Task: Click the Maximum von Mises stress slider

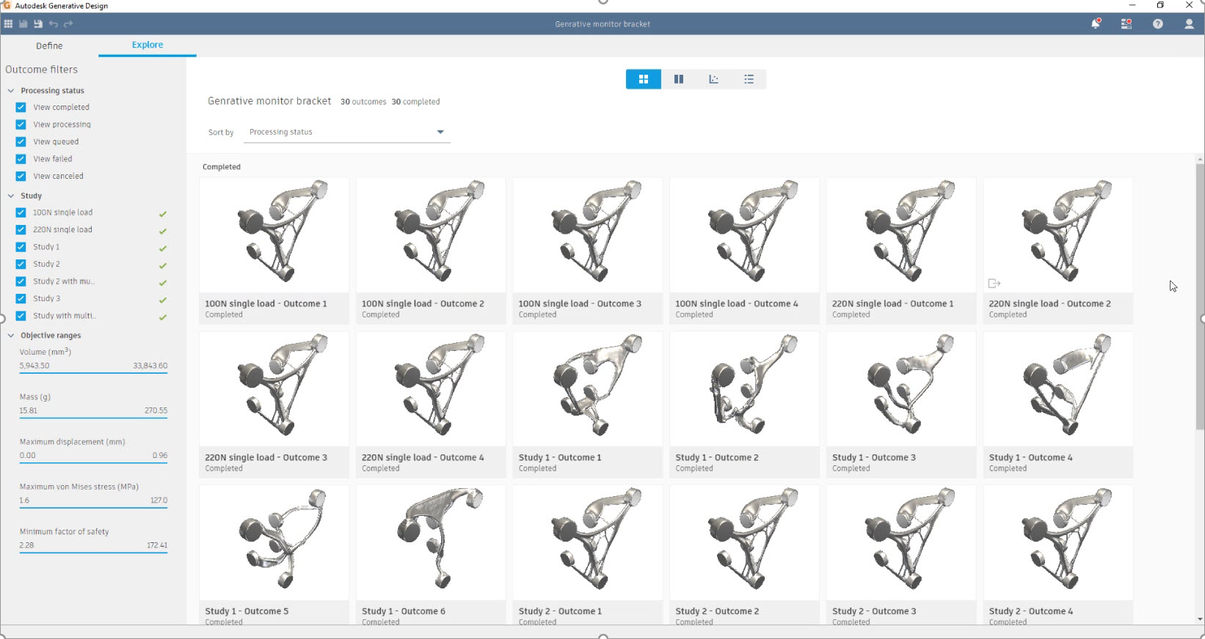Action: (x=93, y=508)
